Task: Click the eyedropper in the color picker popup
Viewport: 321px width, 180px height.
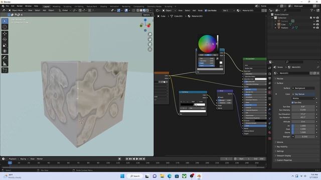Action: pyautogui.click(x=217, y=58)
